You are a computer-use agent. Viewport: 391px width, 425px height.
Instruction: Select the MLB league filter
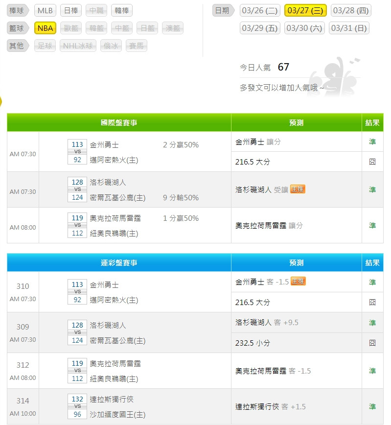pyautogui.click(x=45, y=11)
